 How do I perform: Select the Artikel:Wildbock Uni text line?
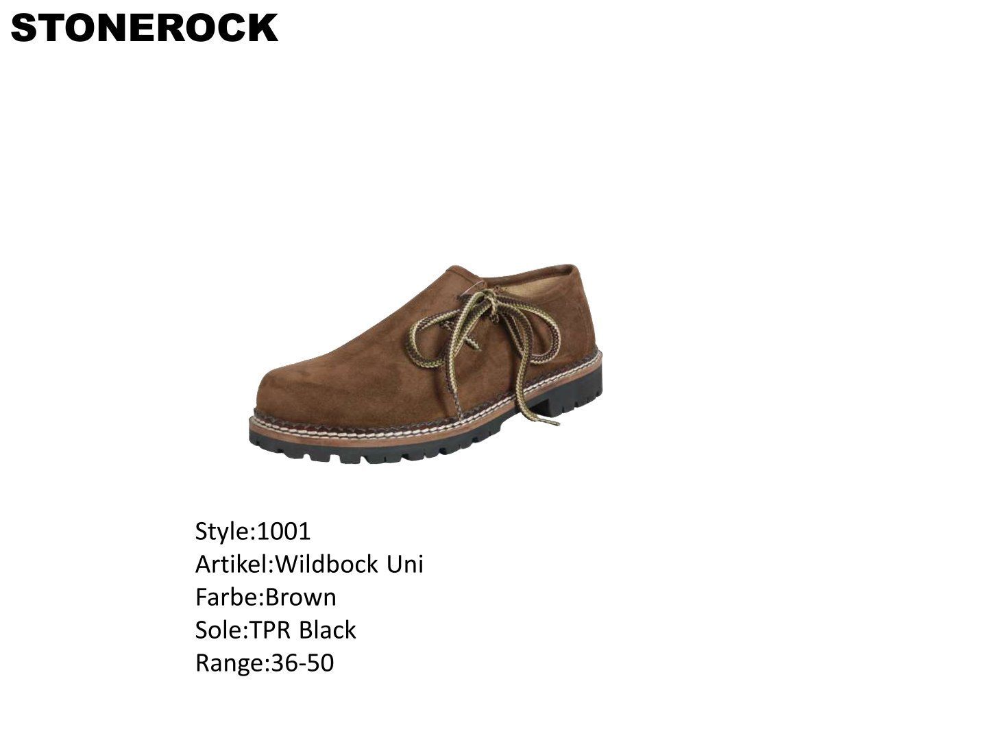[x=309, y=564]
